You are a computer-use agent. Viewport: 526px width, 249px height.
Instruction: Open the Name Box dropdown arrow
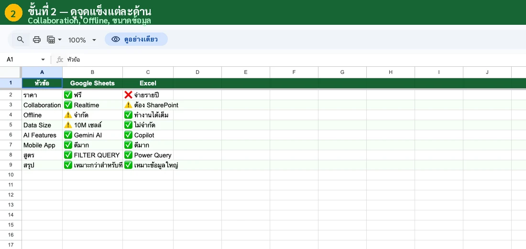[x=43, y=60]
